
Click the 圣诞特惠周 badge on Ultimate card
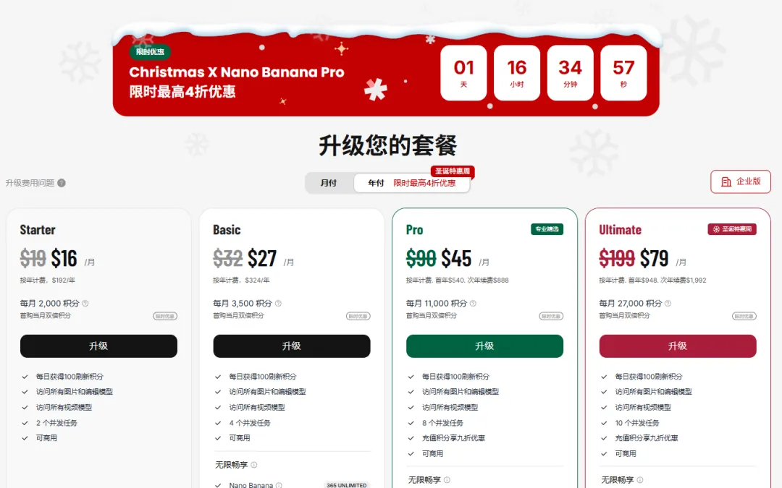click(x=732, y=229)
